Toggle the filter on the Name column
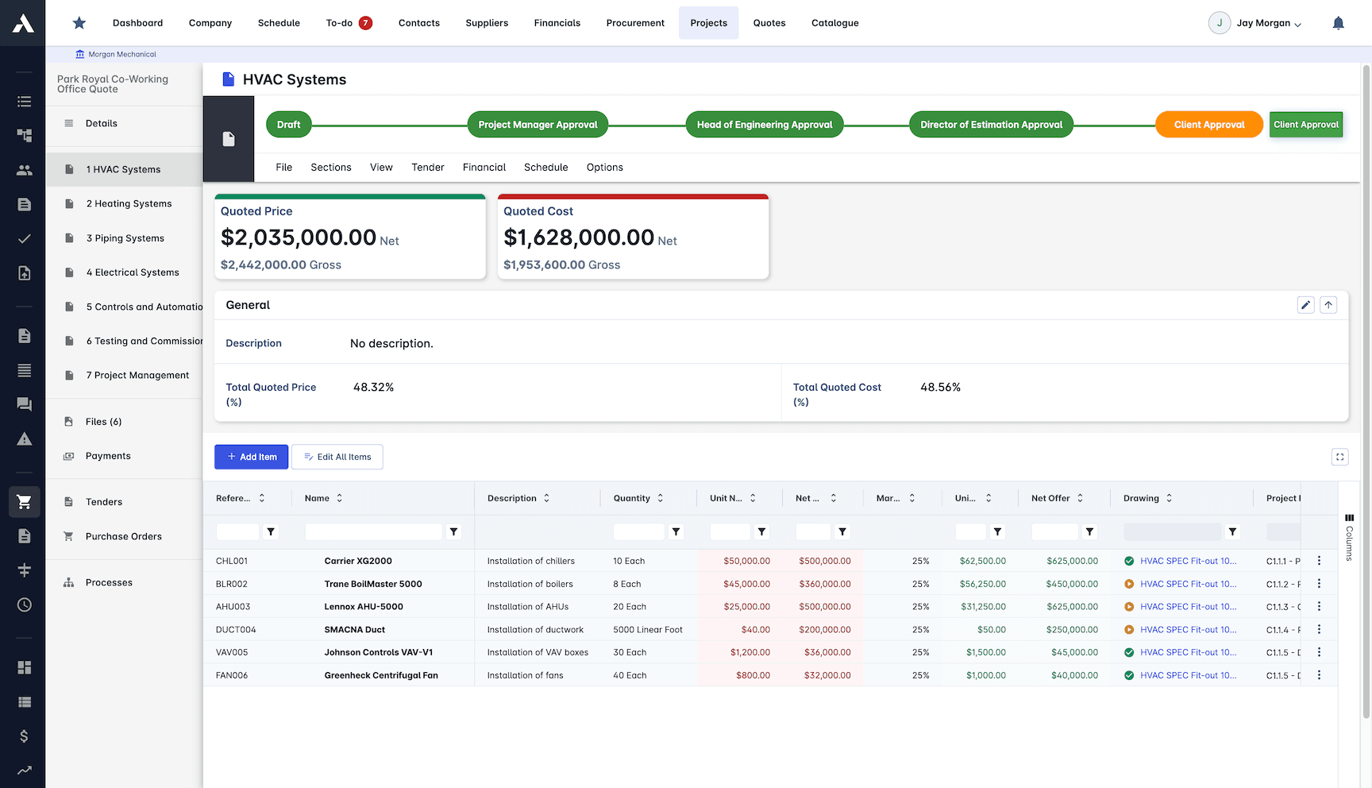The height and width of the screenshot is (788, 1372). (x=453, y=531)
